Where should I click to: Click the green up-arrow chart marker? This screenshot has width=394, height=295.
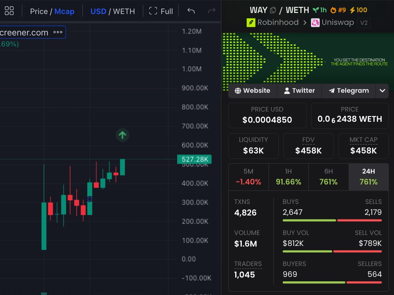click(x=122, y=135)
